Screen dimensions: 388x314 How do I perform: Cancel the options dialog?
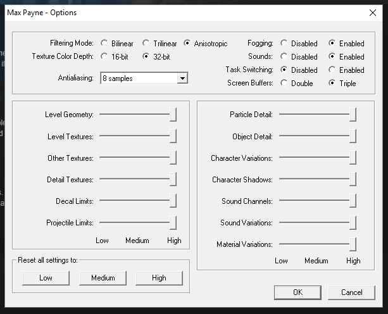tap(352, 292)
